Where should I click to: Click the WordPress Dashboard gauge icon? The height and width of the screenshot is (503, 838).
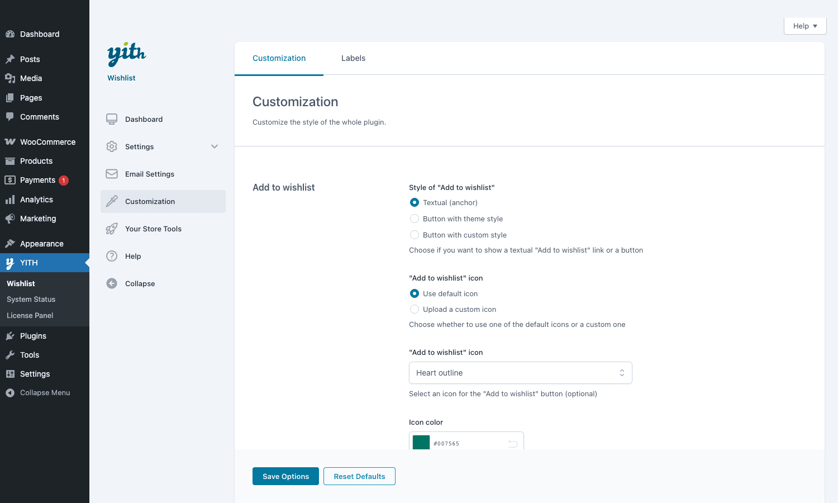(x=10, y=34)
